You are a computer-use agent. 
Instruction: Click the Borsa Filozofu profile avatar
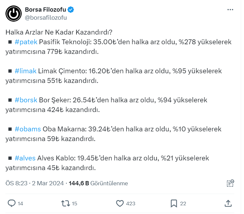(x=13, y=13)
